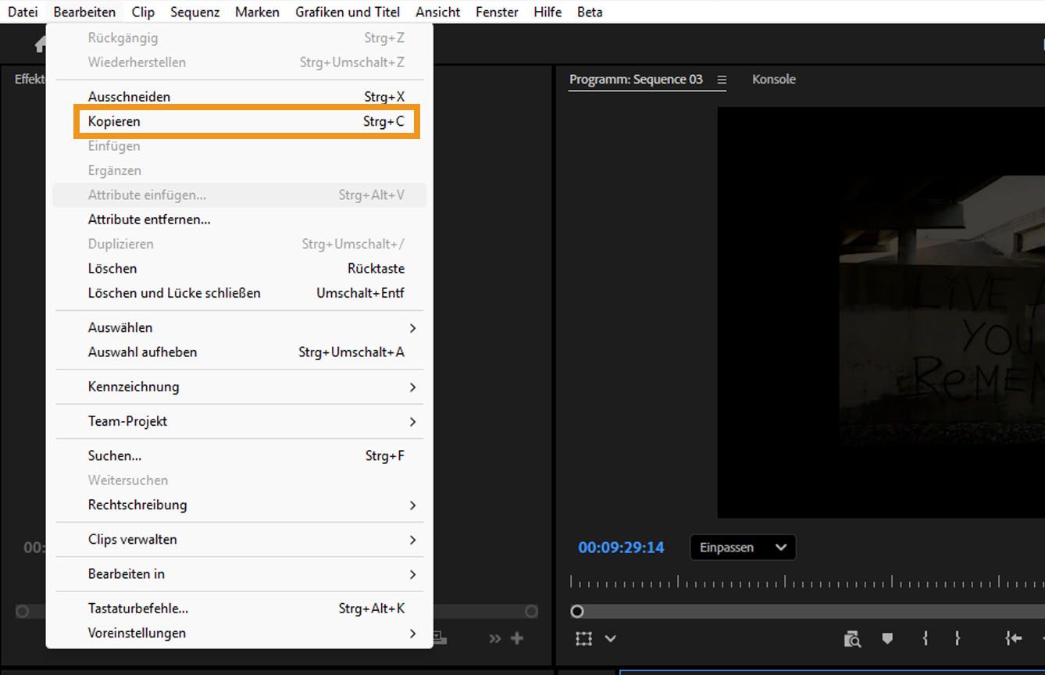
Task: Choose Löschen from the menu
Action: click(x=239, y=268)
